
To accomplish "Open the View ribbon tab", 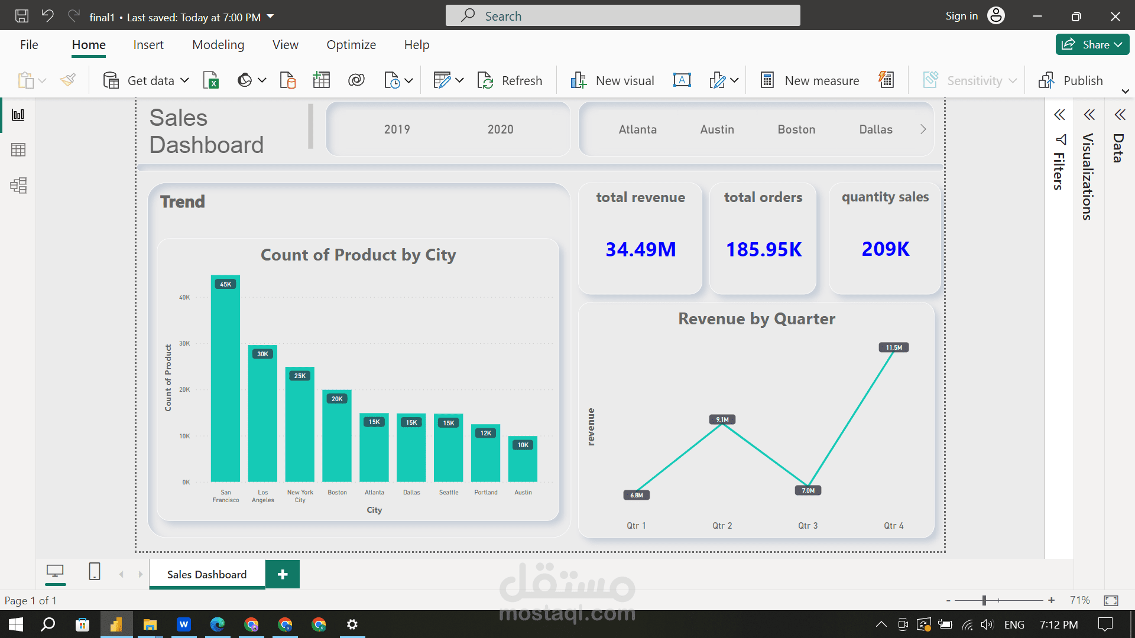I will click(286, 45).
